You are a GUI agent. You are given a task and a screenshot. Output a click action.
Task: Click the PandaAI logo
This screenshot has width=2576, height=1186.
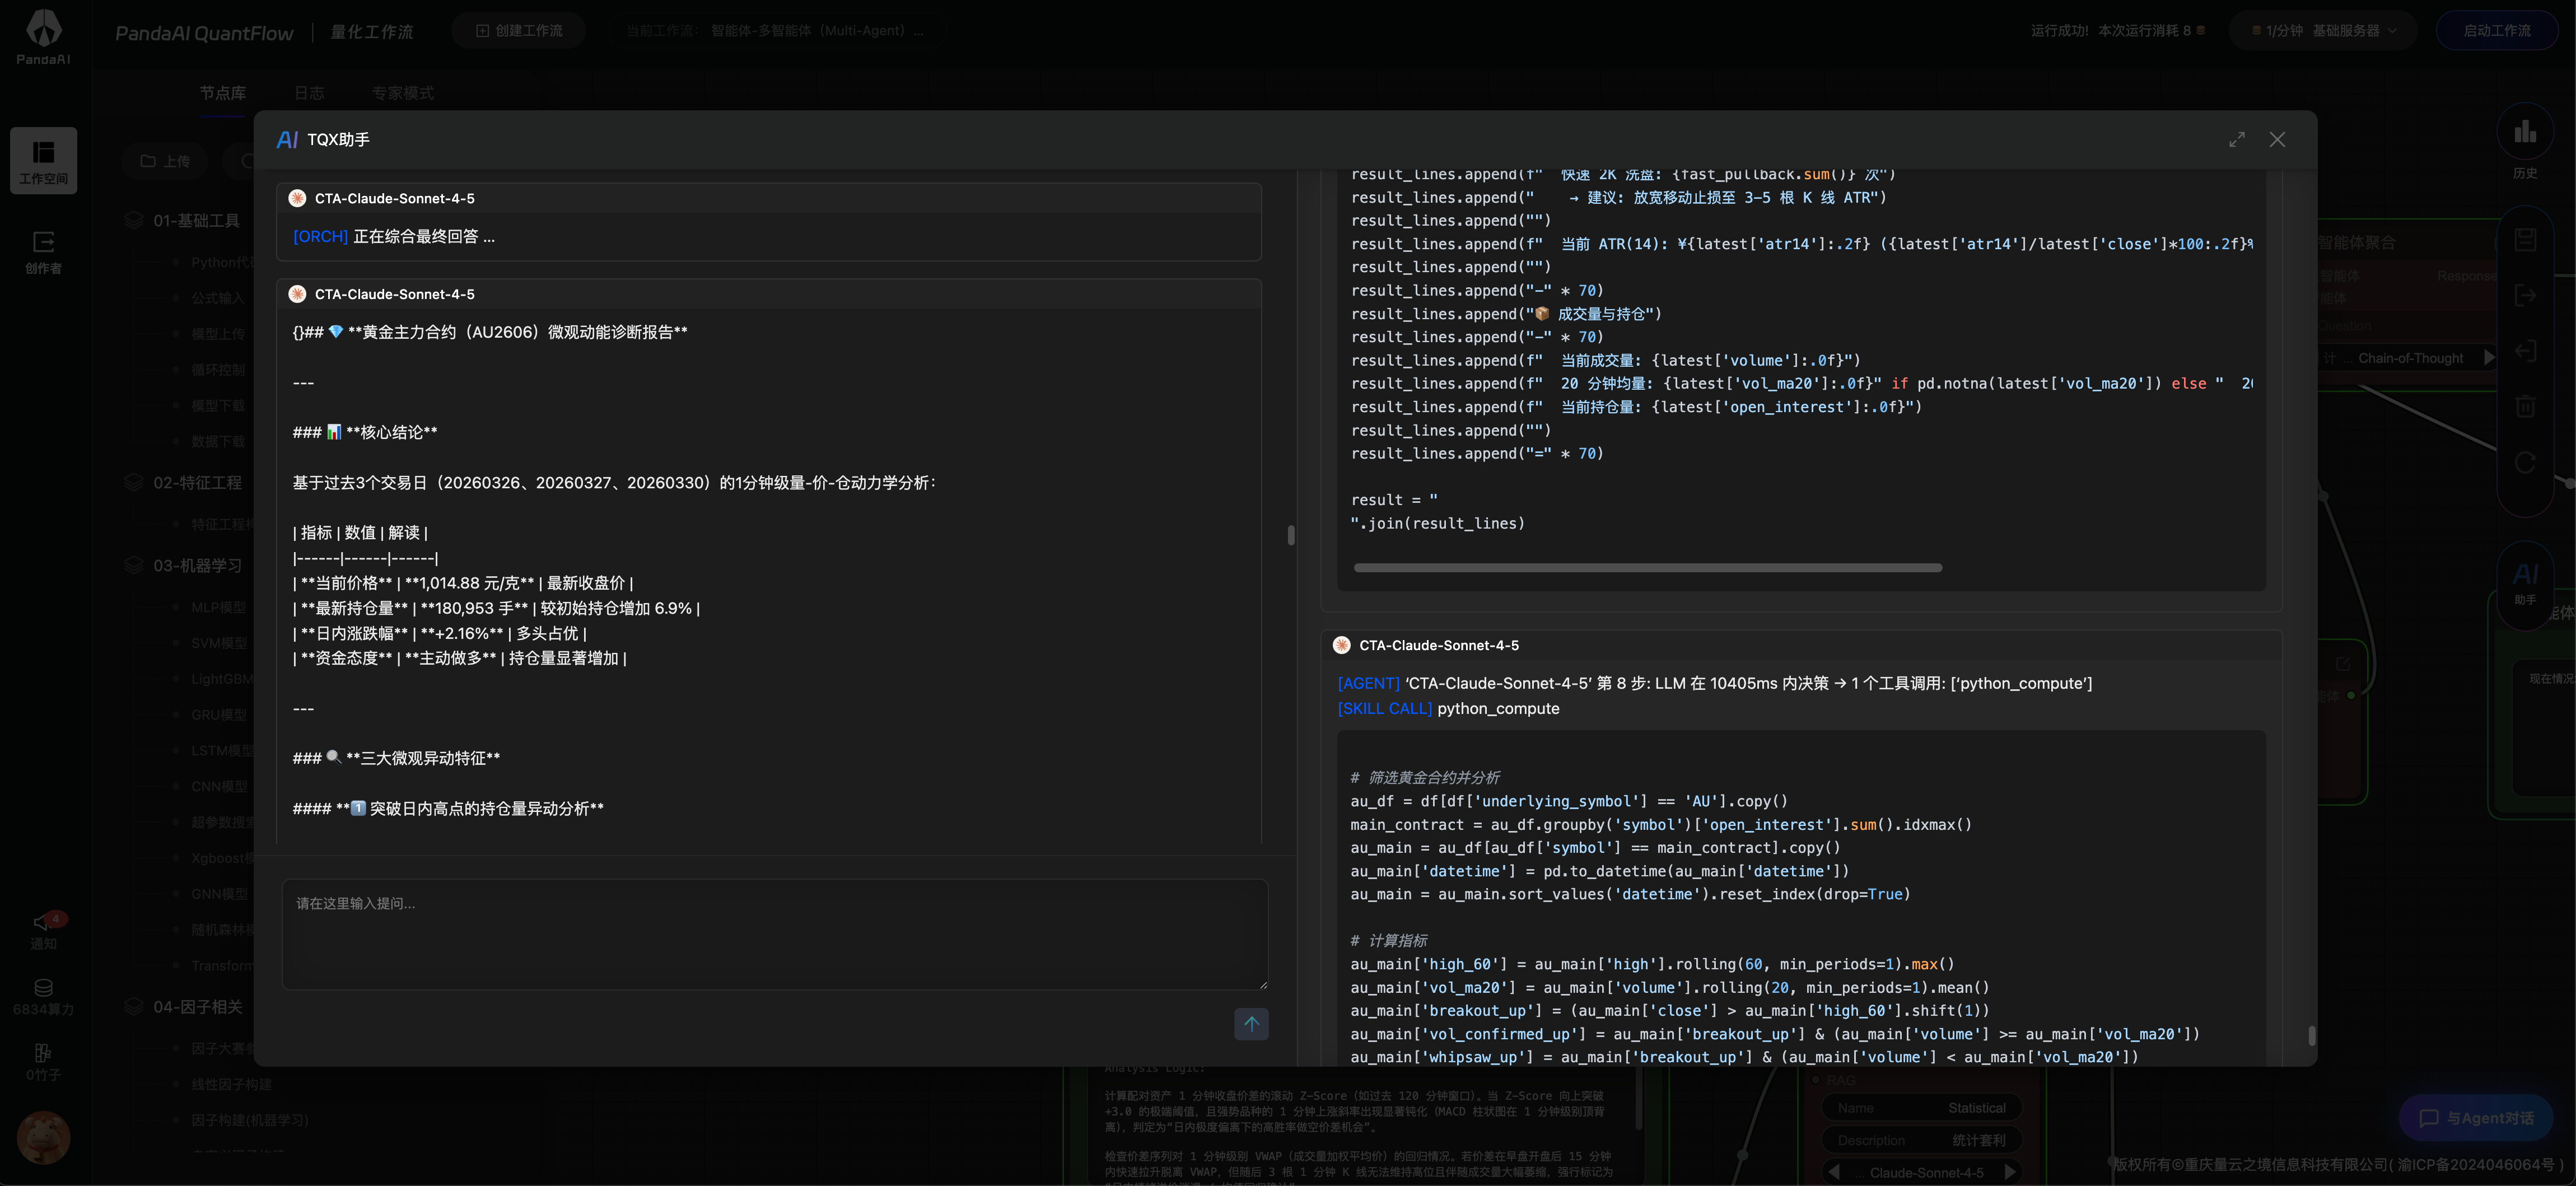(43, 36)
